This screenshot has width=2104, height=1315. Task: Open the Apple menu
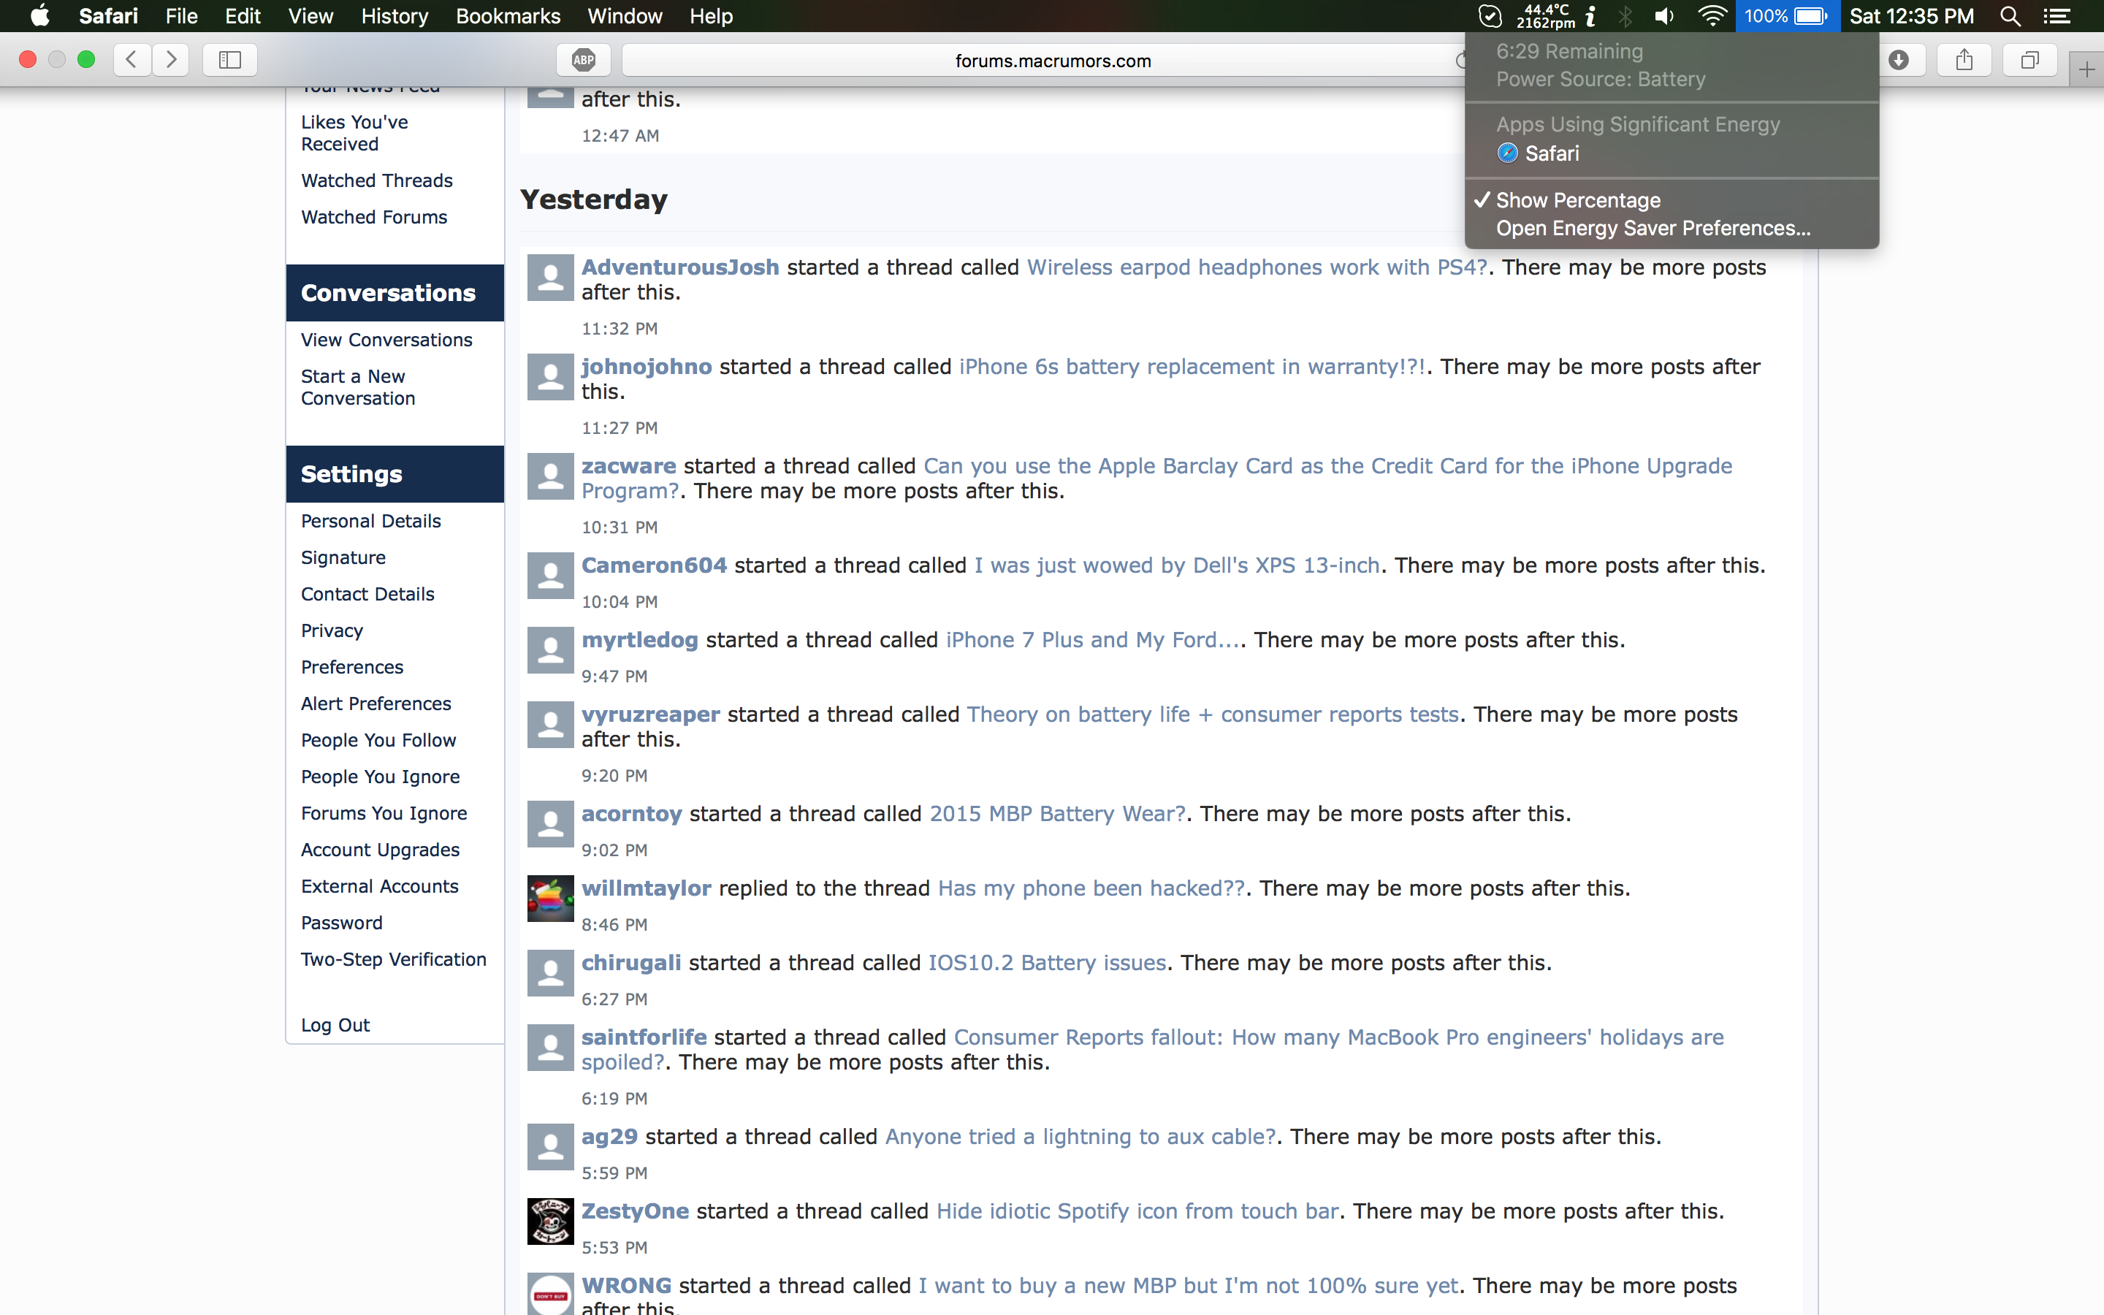coord(40,15)
